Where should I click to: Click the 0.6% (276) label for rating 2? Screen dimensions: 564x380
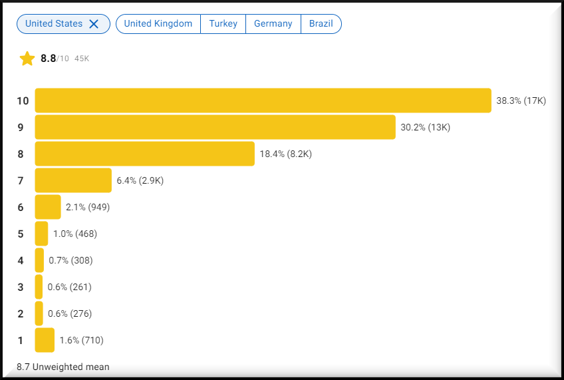coord(69,313)
